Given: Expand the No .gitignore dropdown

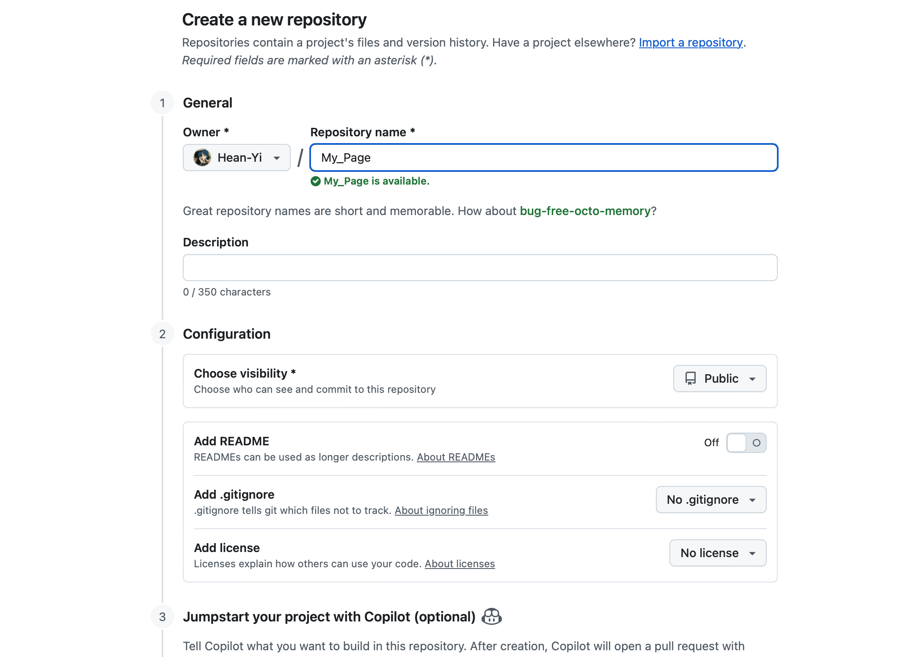Looking at the screenshot, I should pos(711,500).
